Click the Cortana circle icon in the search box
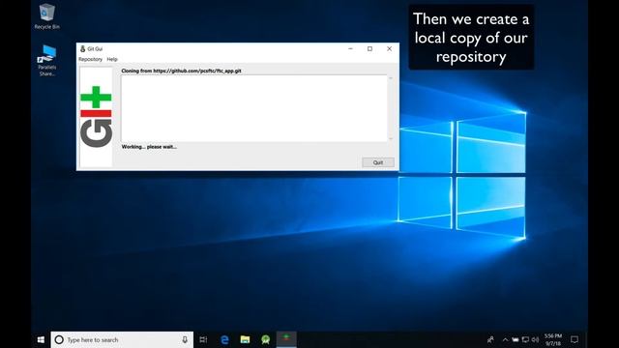The image size is (619, 348). (59, 339)
